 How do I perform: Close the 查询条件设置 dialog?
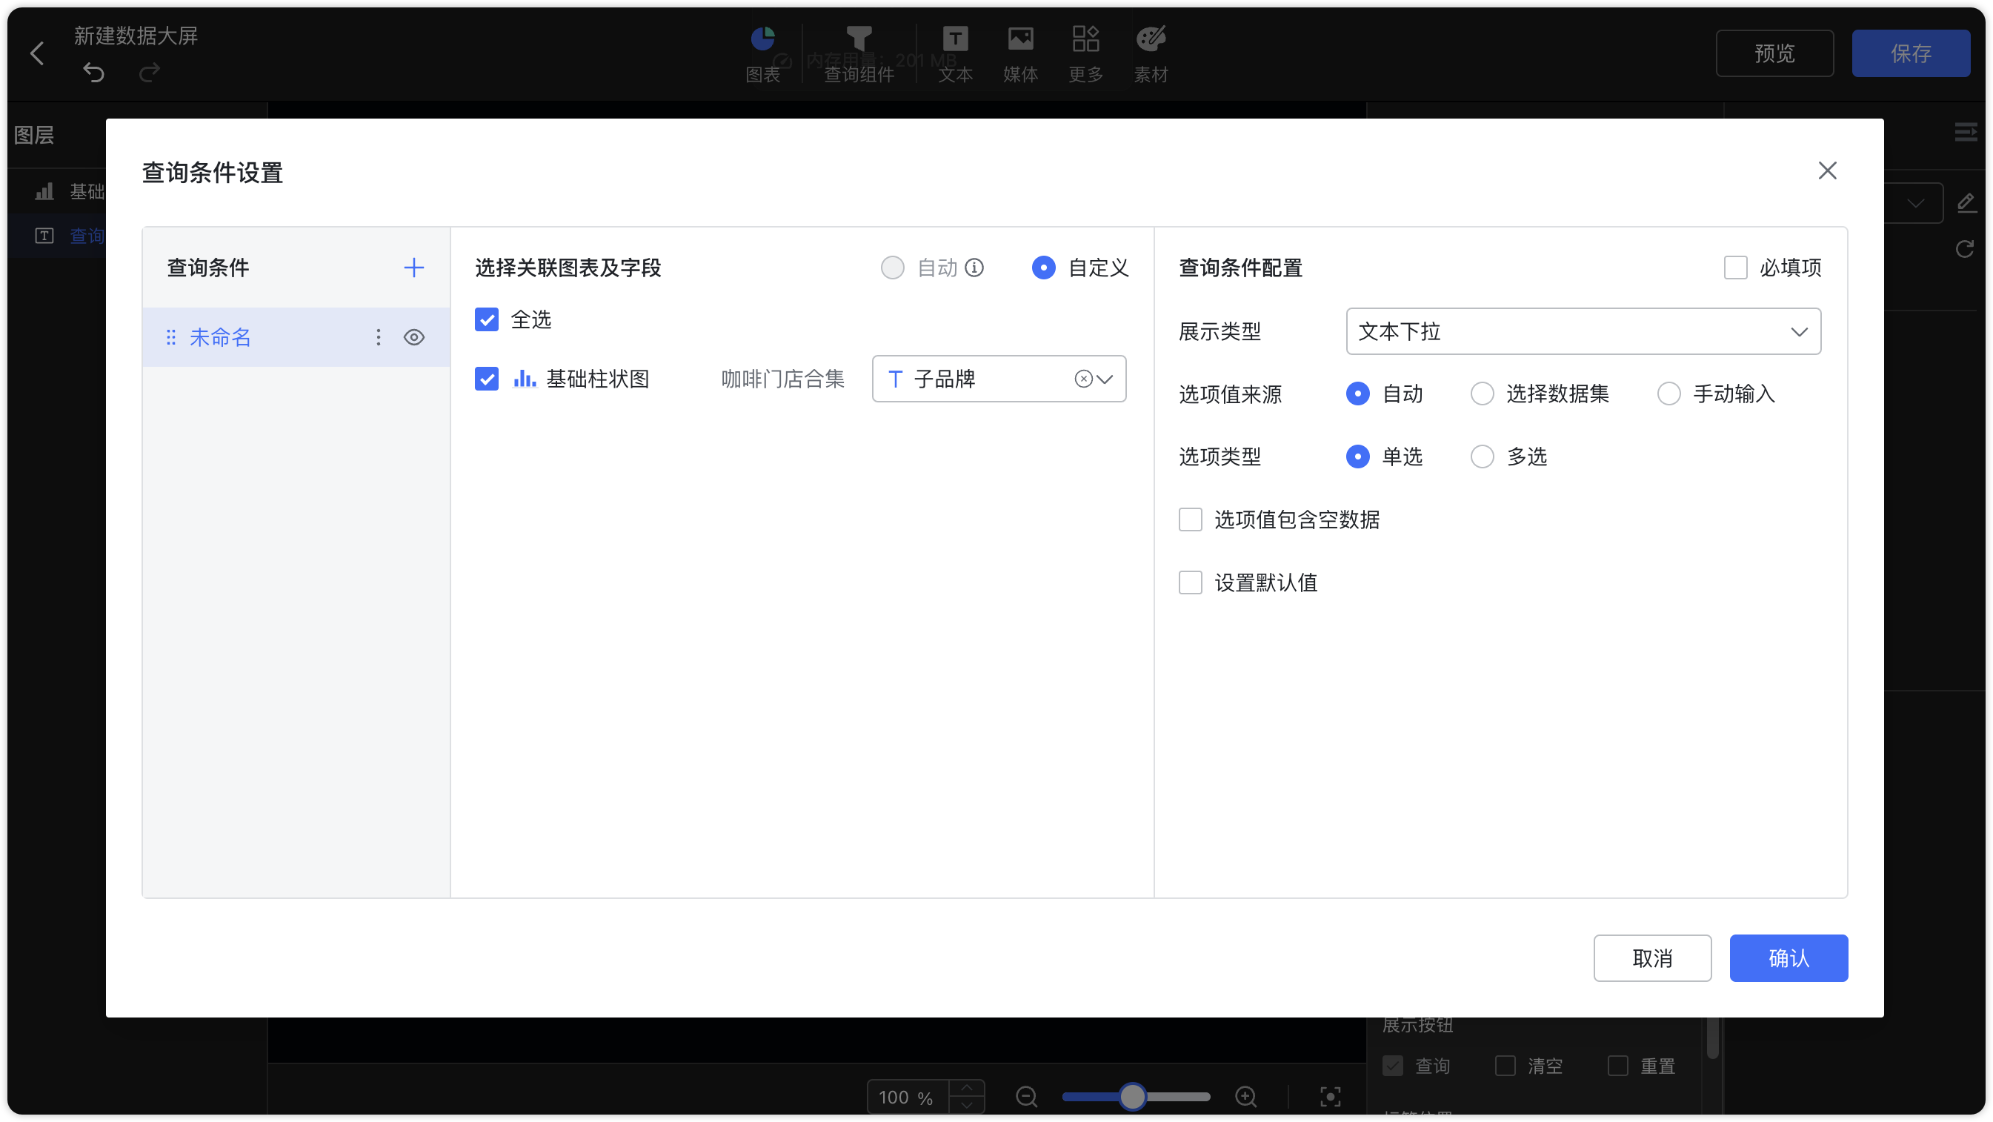(x=1828, y=170)
